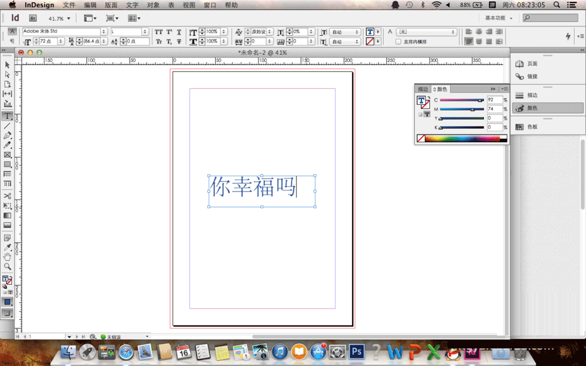The height and width of the screenshot is (366, 586).
Task: Click the 基本功能 workspace switcher
Action: click(x=497, y=18)
